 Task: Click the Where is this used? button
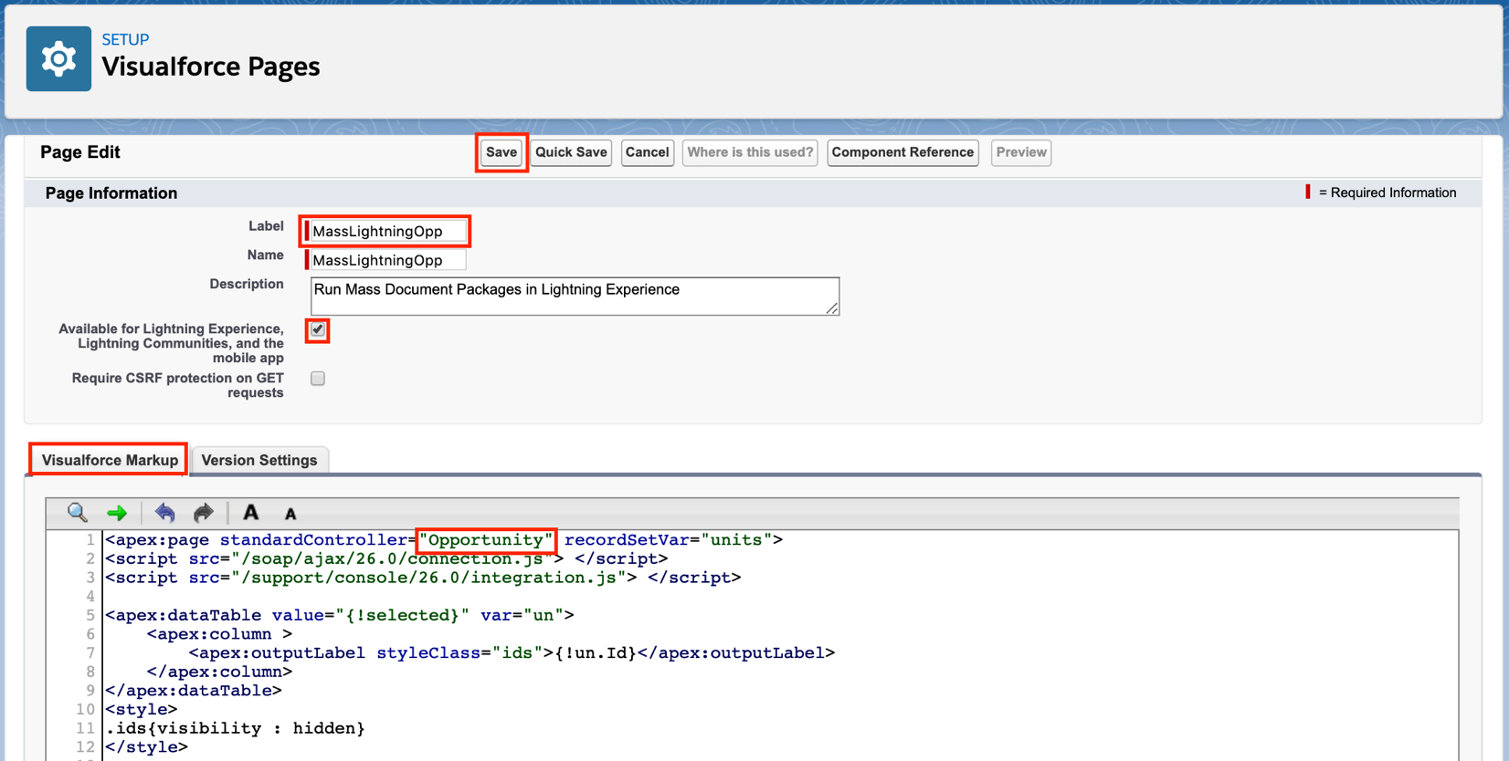coord(750,152)
